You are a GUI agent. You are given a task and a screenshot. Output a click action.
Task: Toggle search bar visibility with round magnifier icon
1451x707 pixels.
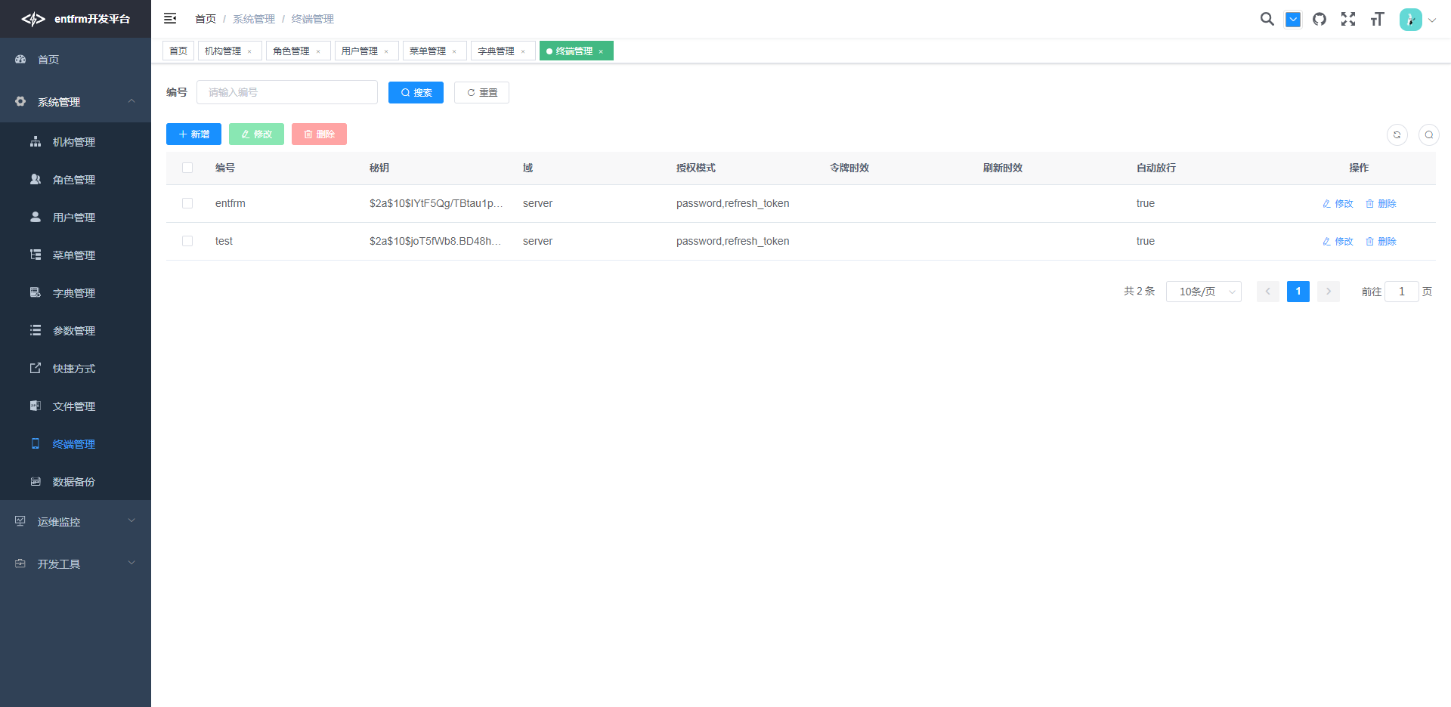point(1429,134)
